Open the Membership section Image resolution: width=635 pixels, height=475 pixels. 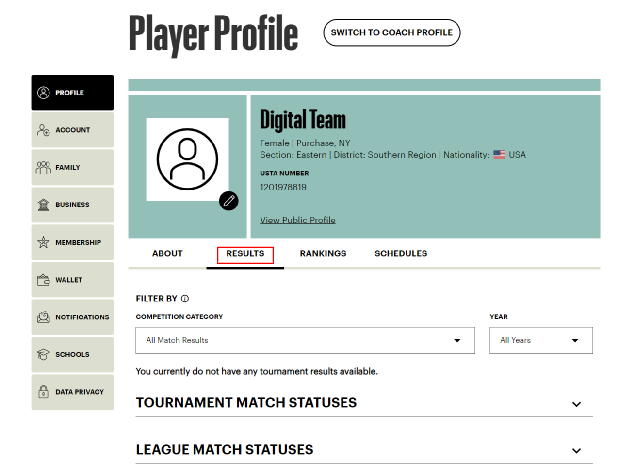(x=73, y=242)
